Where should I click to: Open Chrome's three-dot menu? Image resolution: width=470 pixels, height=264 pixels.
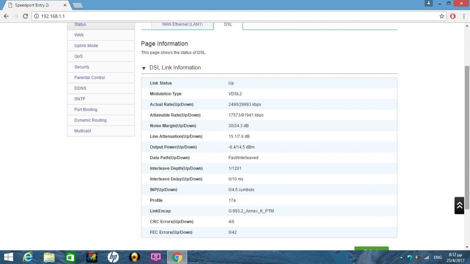click(x=464, y=16)
